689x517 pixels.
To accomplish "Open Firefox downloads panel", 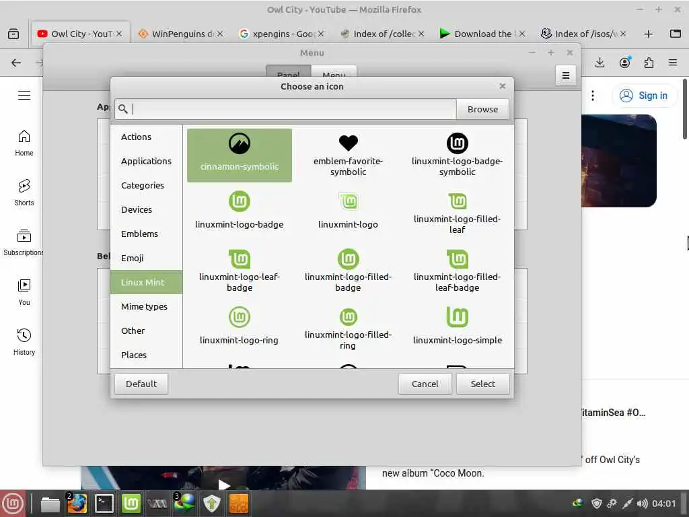I will coord(600,63).
